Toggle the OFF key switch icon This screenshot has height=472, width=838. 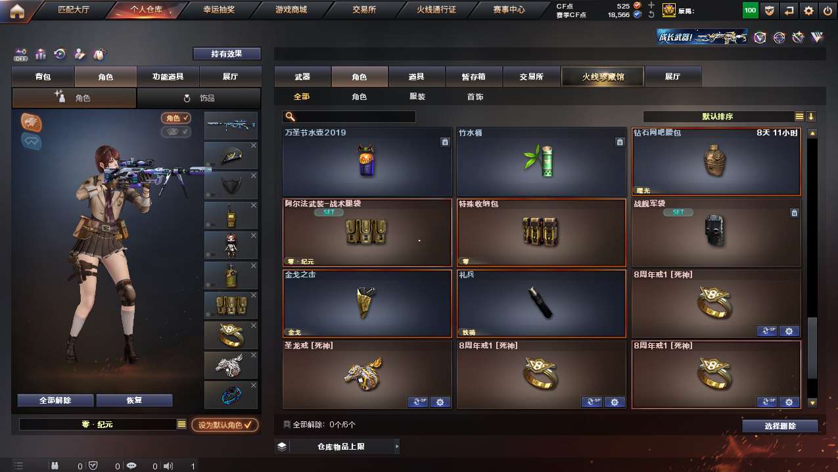[21, 55]
